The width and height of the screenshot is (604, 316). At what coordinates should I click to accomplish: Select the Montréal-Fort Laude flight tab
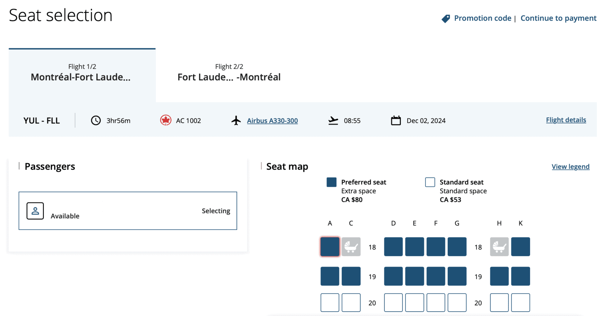point(82,74)
